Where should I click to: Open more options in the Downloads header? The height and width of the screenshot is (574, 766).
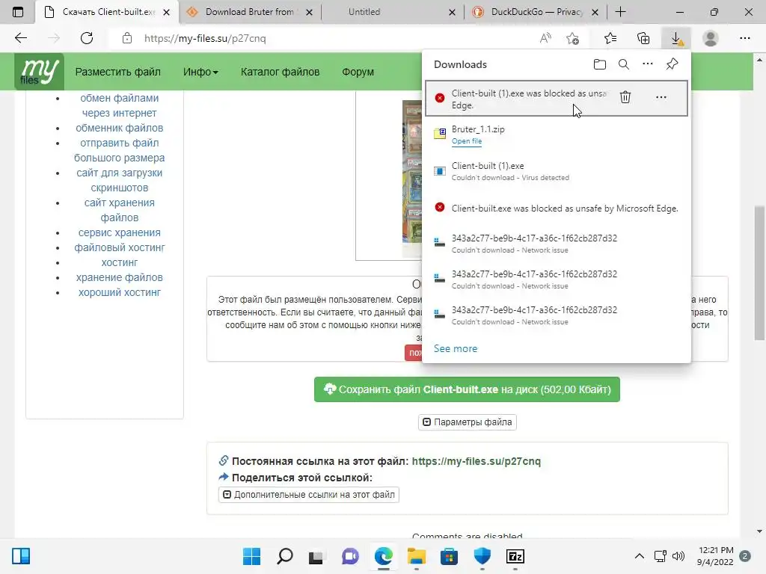tap(648, 64)
